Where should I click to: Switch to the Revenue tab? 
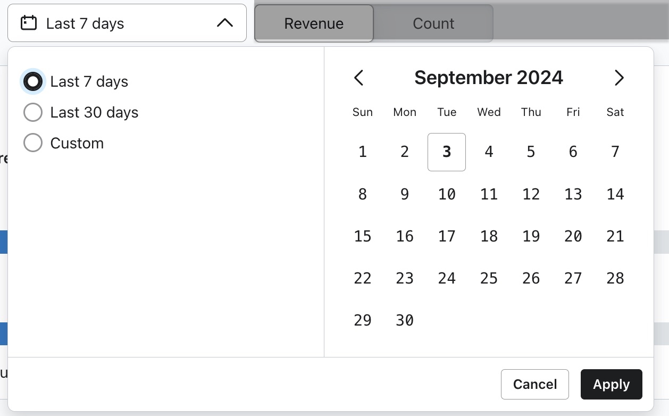(314, 23)
